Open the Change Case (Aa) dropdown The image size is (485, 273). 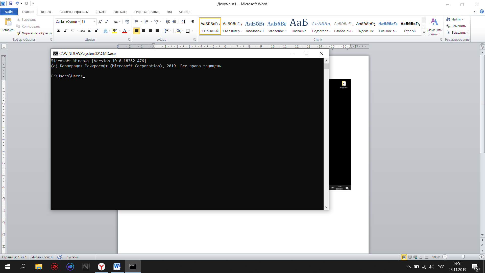(x=117, y=22)
